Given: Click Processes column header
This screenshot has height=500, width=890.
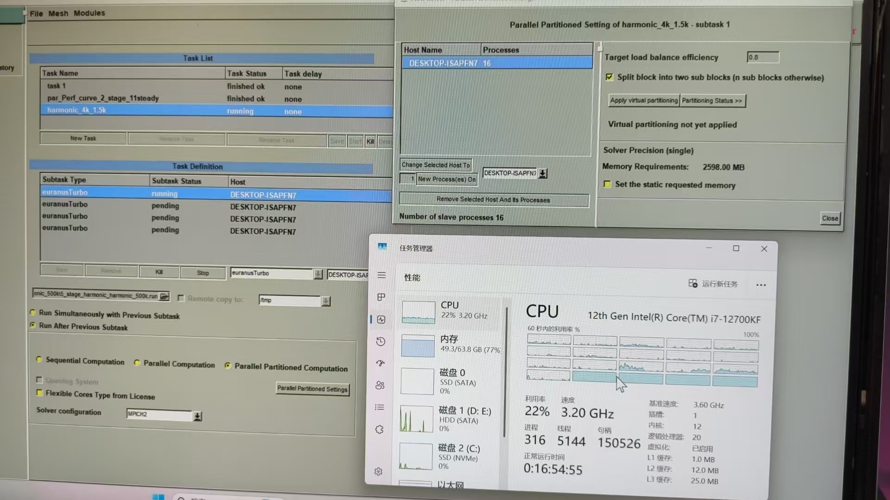Looking at the screenshot, I should (x=536, y=50).
